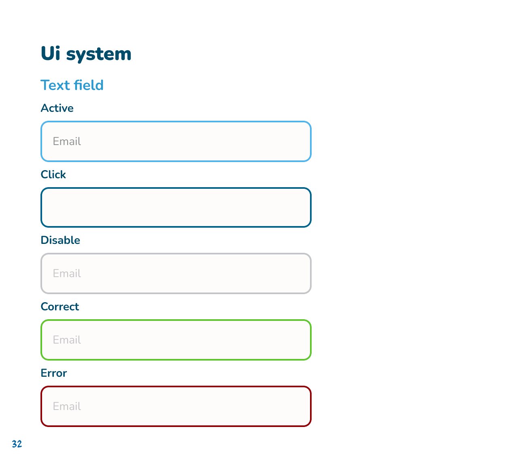Select the 'Error' state label
The width and height of the screenshot is (516, 459).
pyautogui.click(x=54, y=373)
